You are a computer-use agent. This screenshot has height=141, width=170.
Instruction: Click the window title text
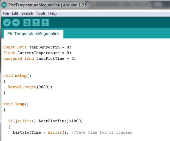point(48,5)
